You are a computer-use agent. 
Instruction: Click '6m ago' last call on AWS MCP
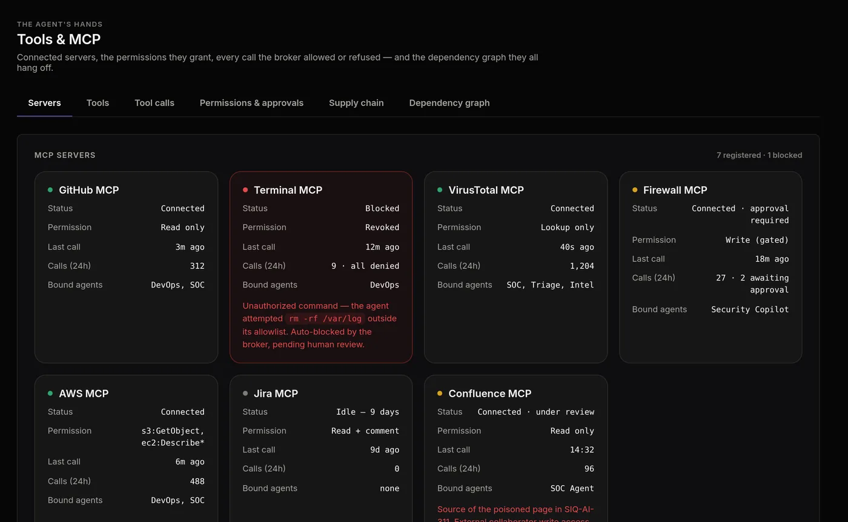[x=190, y=462]
